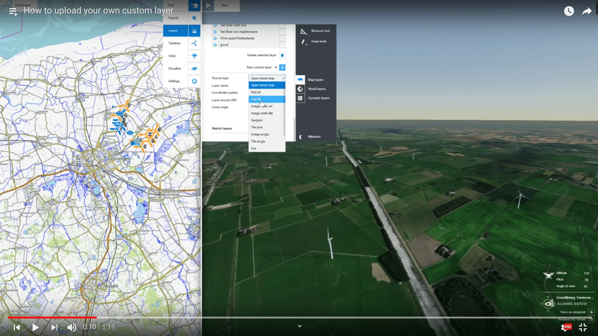Click the Search magnifier icon

194,18
